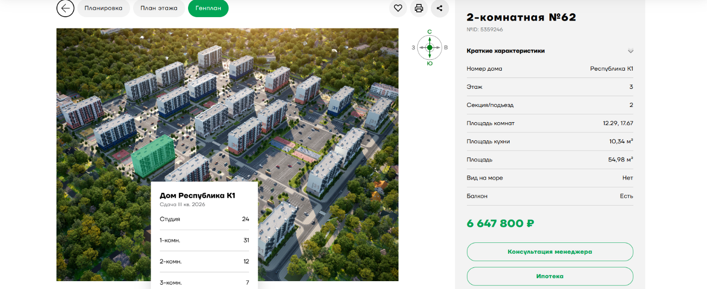Switch to the Планировка tab
This screenshot has width=707, height=289.
103,8
